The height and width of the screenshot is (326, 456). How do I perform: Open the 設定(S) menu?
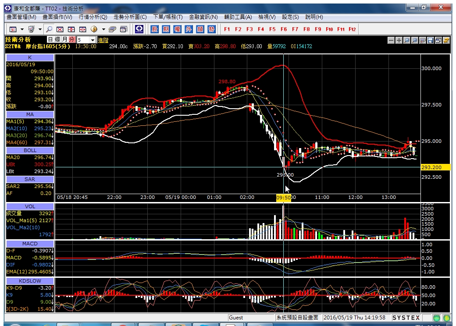click(x=290, y=17)
